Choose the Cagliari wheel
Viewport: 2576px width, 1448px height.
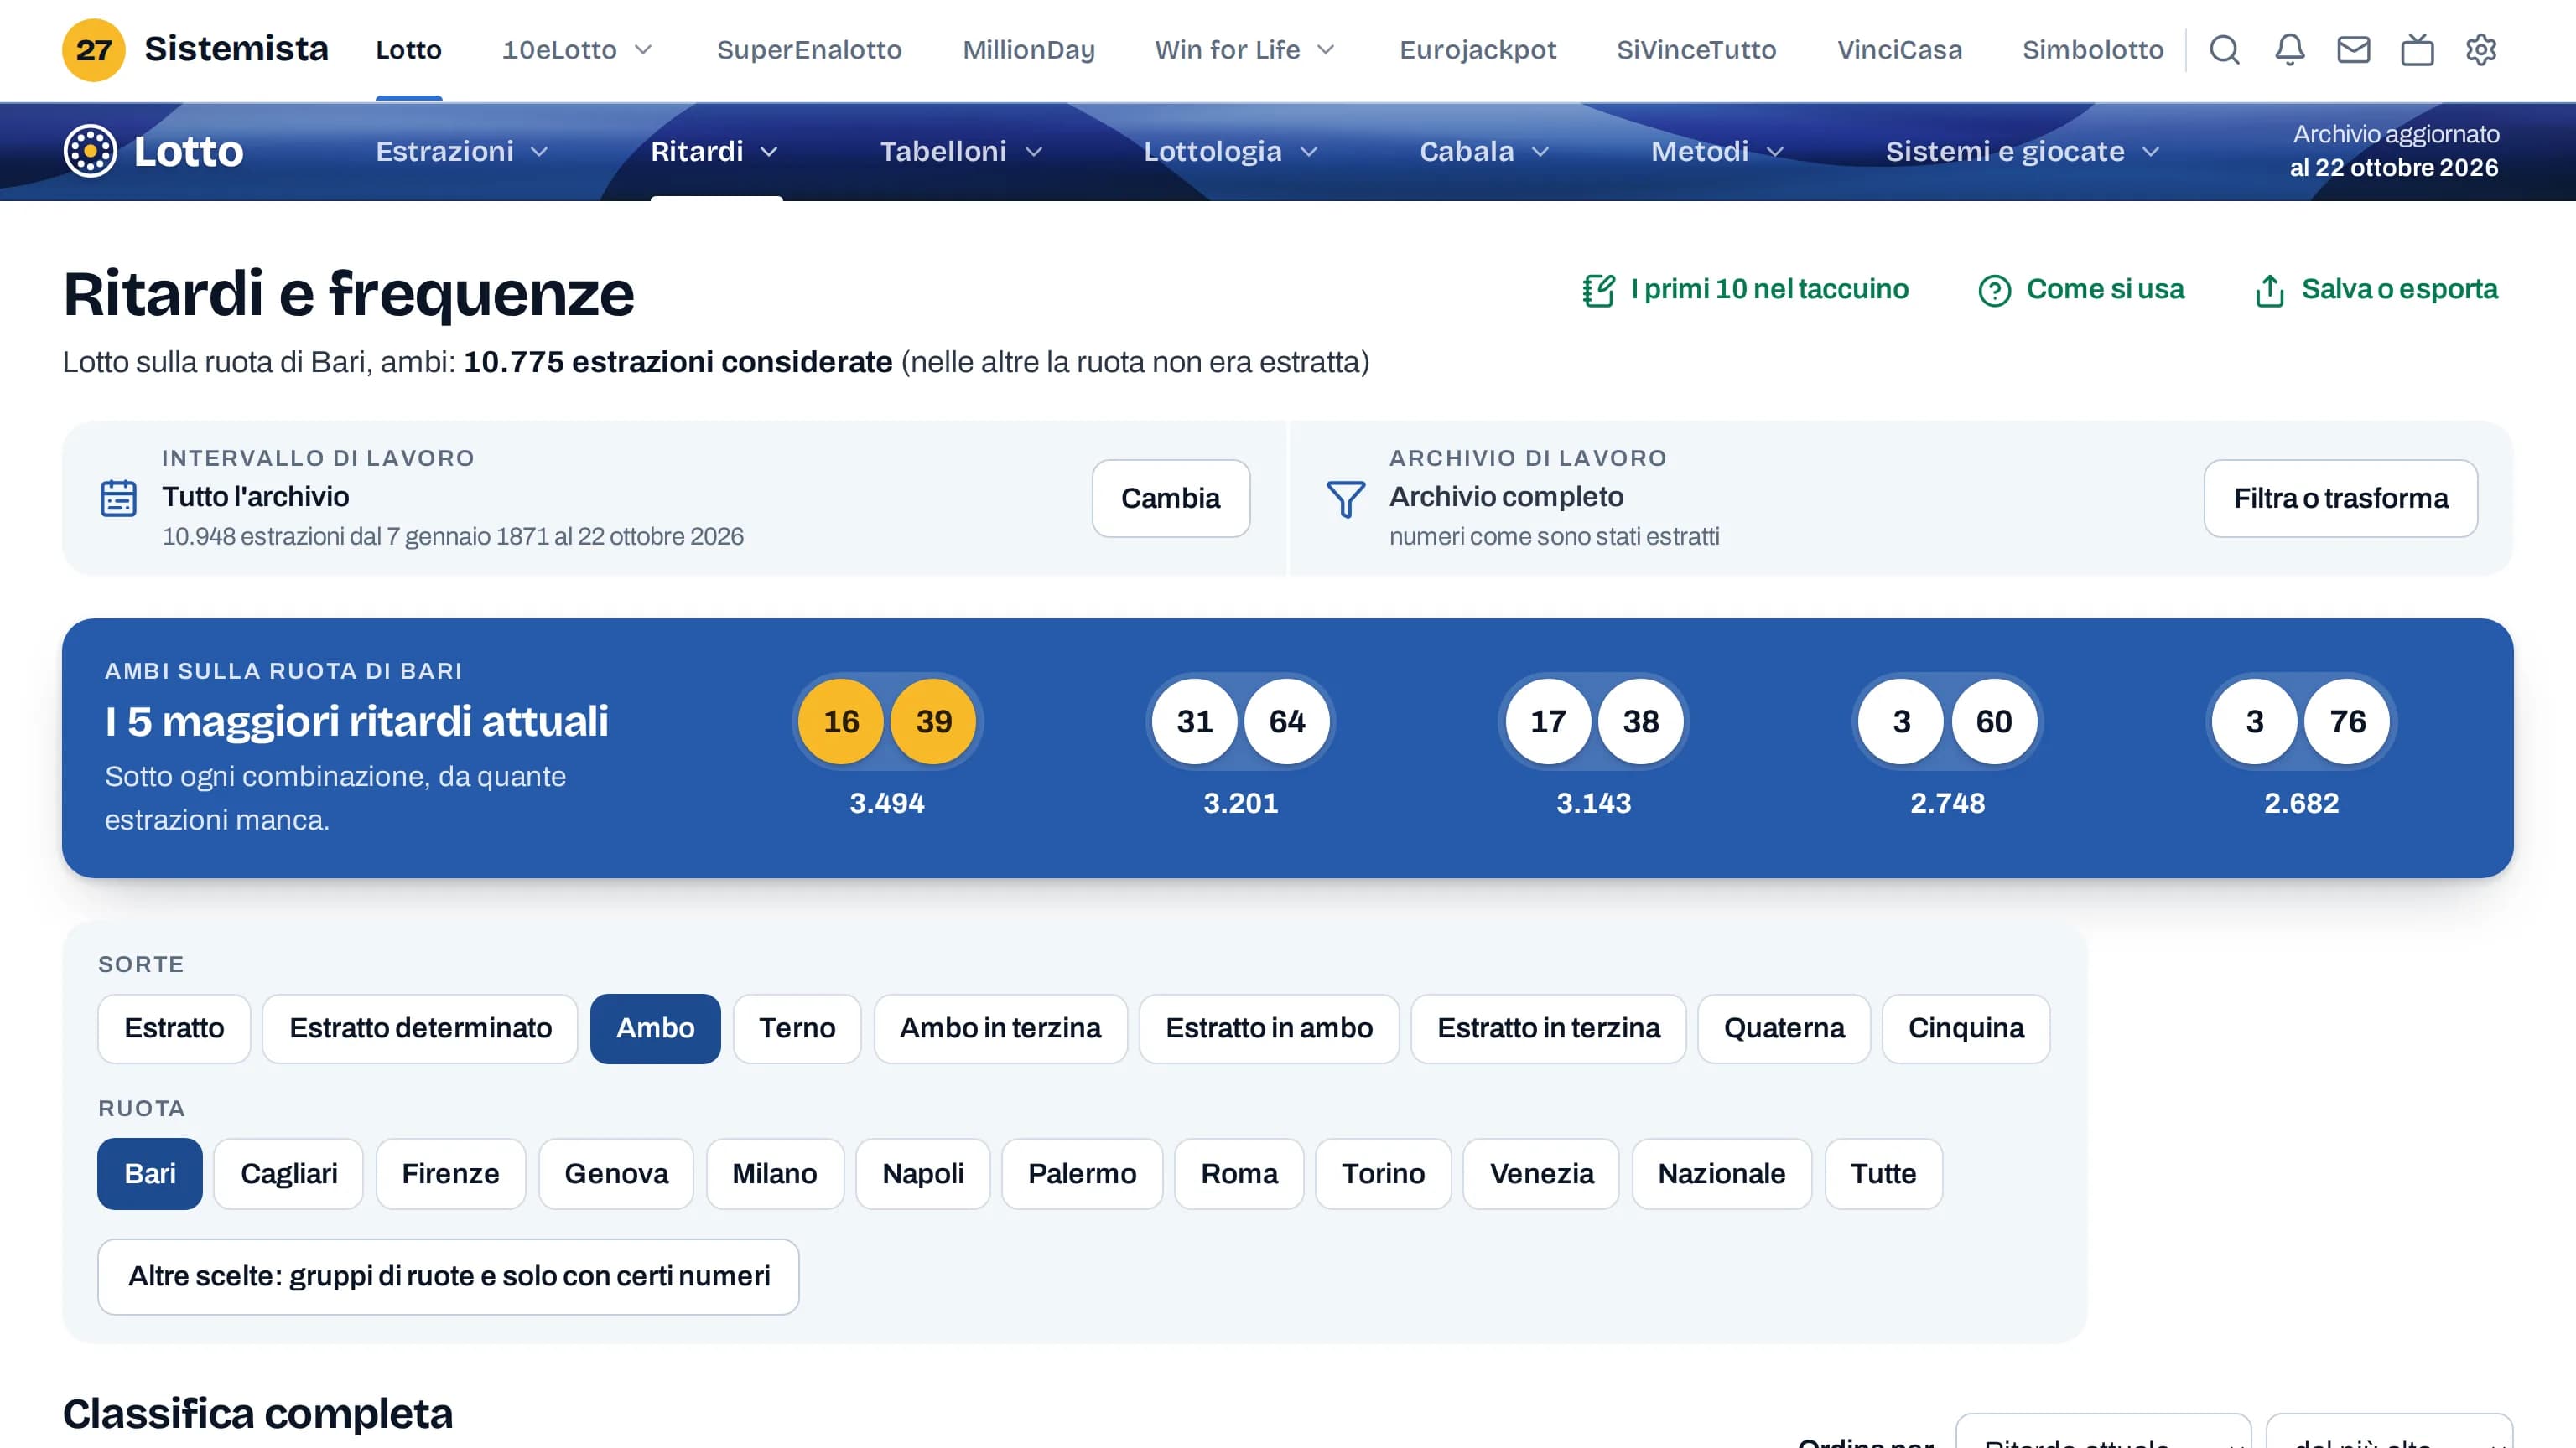tap(288, 1173)
